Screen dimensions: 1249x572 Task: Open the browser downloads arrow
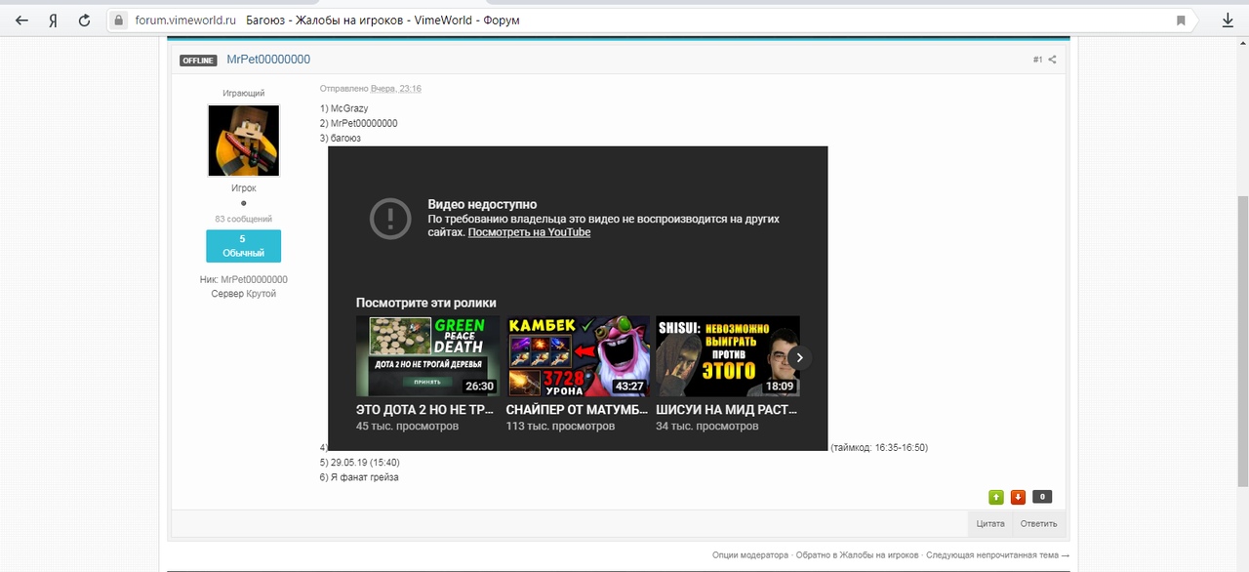click(1228, 20)
